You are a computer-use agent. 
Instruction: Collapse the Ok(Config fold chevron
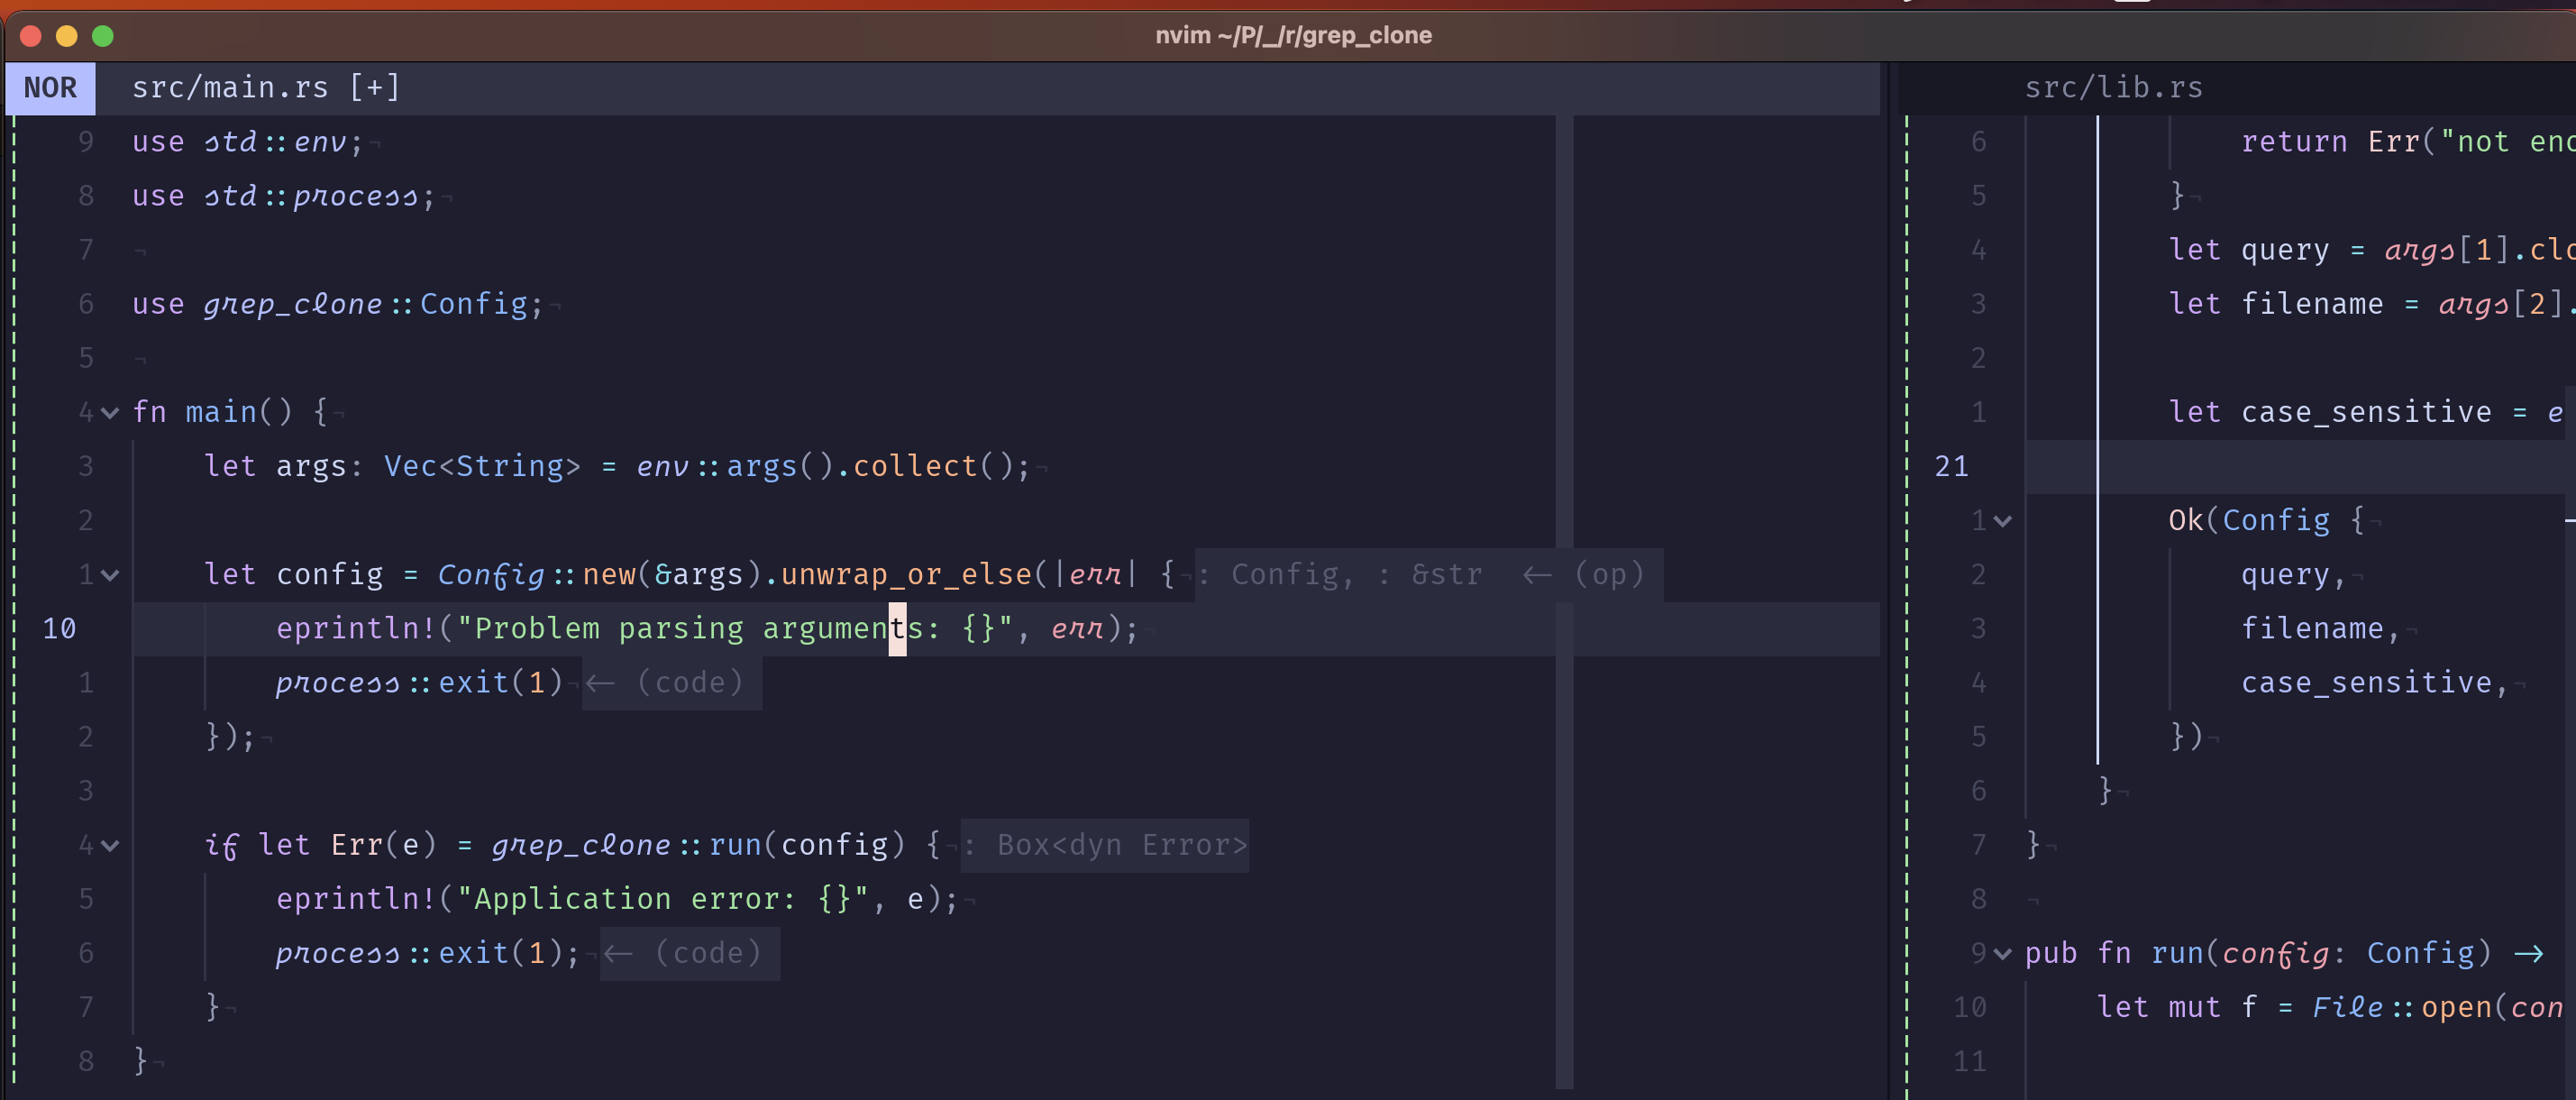(x=2002, y=521)
